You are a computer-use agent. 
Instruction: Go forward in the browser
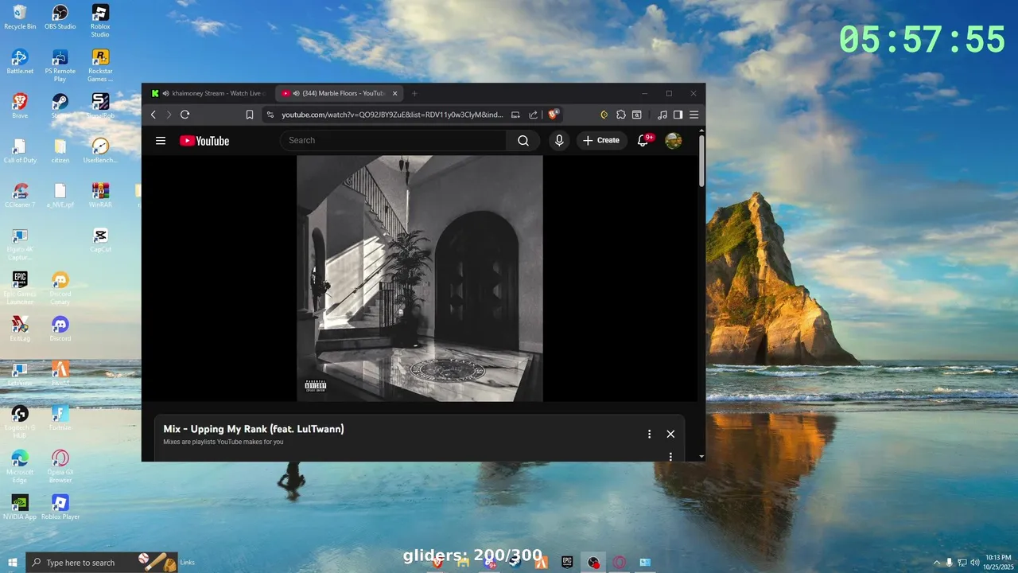click(x=169, y=115)
